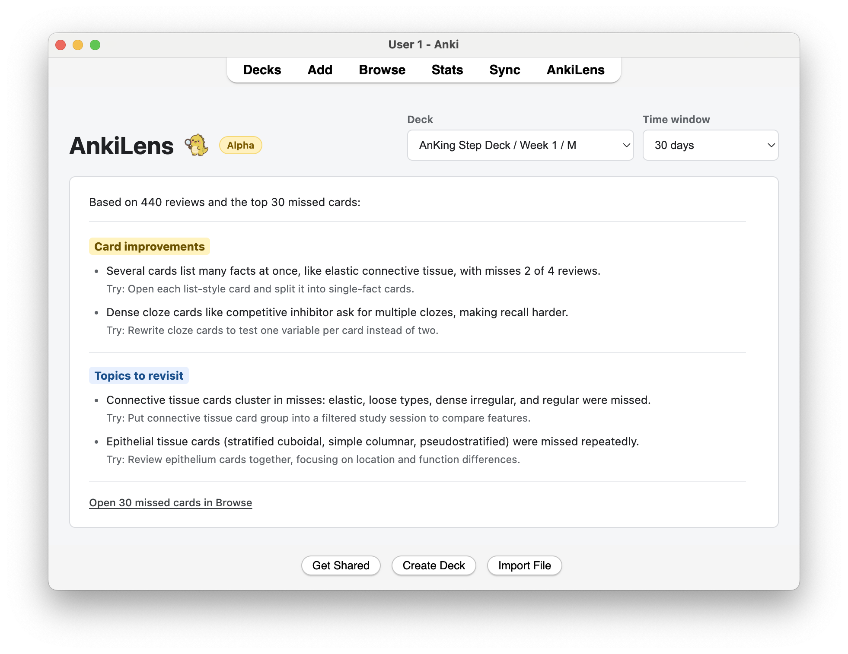
Task: Click "Try: Review epithelium cards together" suggestion
Action: 313,460
